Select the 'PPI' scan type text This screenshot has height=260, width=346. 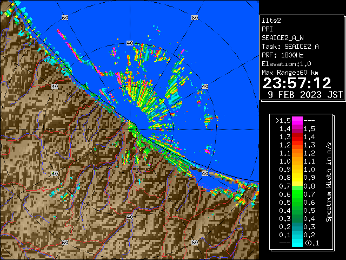[x=267, y=29]
